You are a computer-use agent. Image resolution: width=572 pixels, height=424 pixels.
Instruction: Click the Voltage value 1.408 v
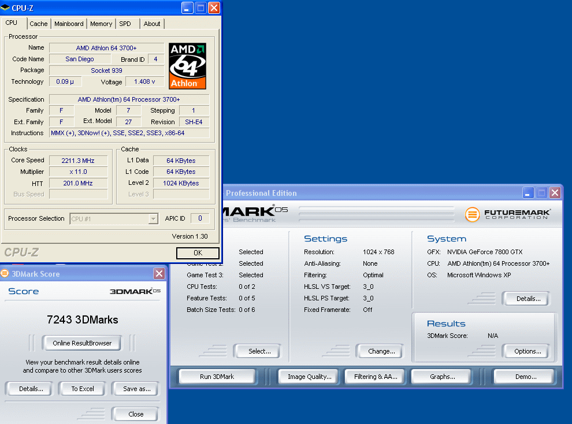click(x=144, y=81)
